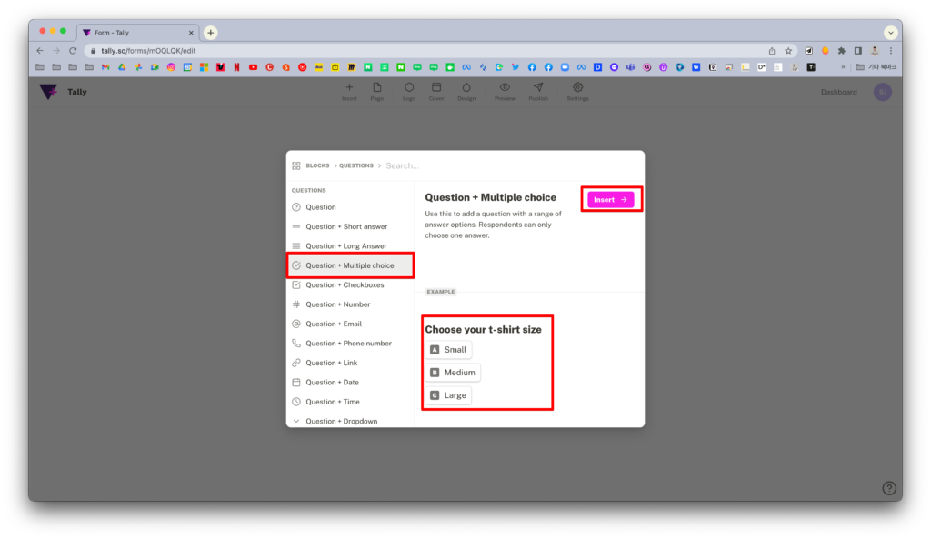Choose the Medium answer option
This screenshot has width=931, height=539.
coord(454,373)
